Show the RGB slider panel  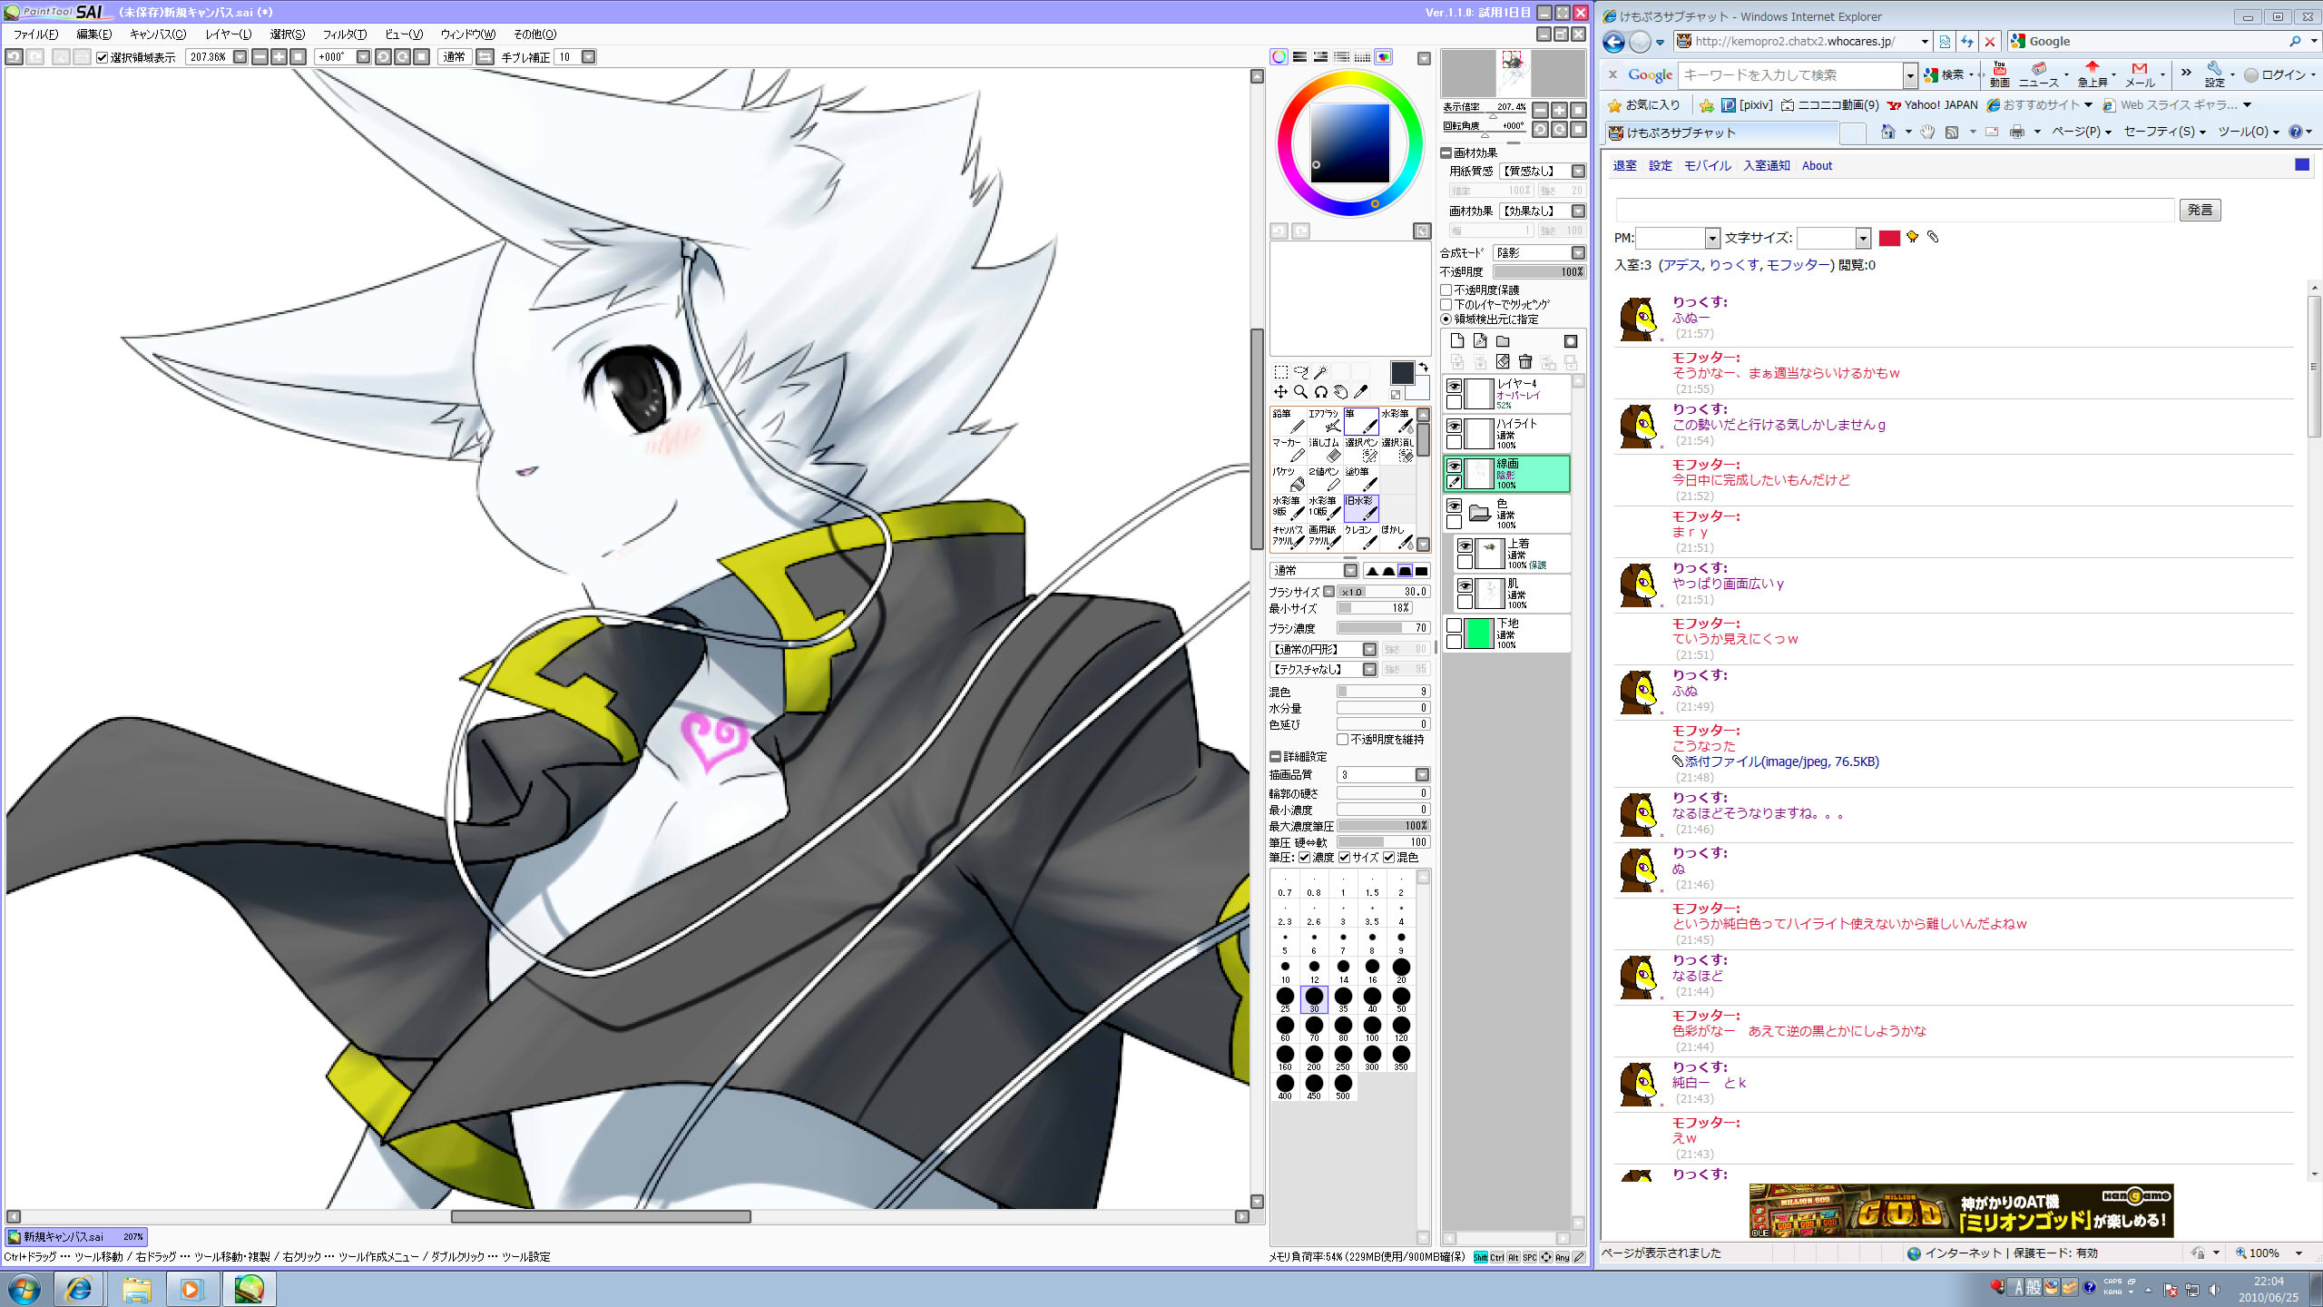1299,57
